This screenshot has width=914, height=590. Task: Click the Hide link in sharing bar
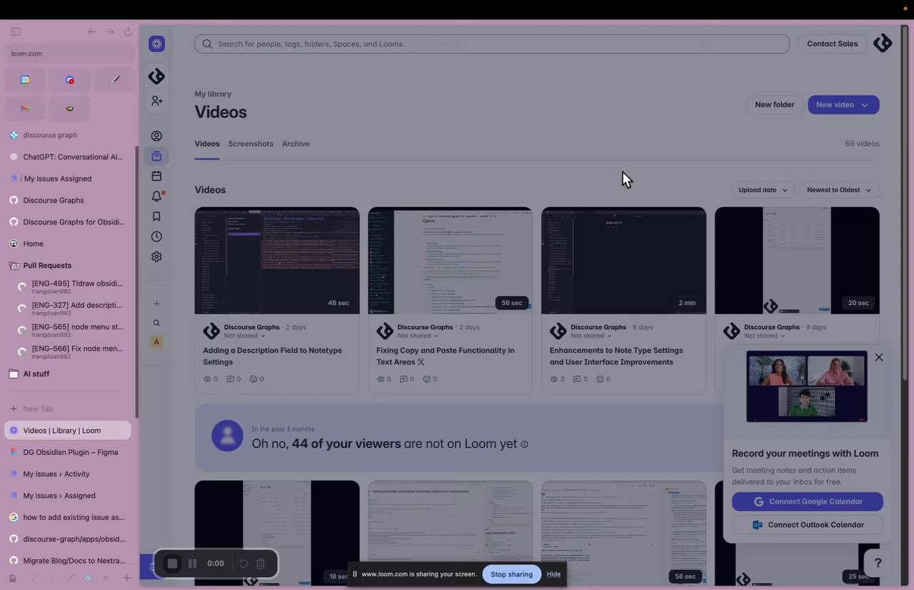pyautogui.click(x=553, y=574)
